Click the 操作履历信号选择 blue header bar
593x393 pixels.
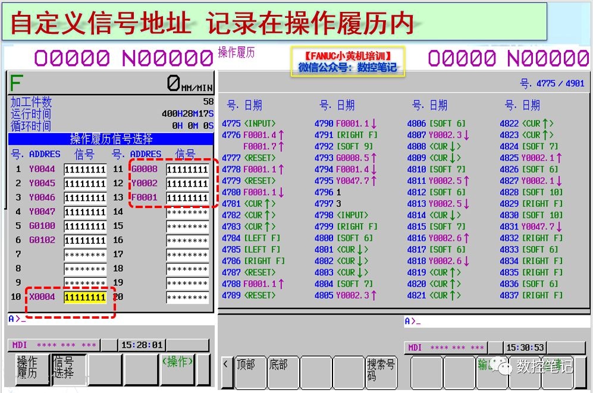click(x=111, y=139)
